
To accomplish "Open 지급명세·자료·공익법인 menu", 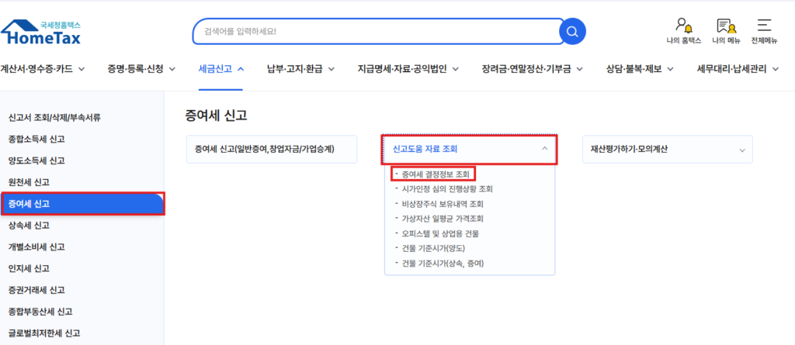I will [408, 69].
